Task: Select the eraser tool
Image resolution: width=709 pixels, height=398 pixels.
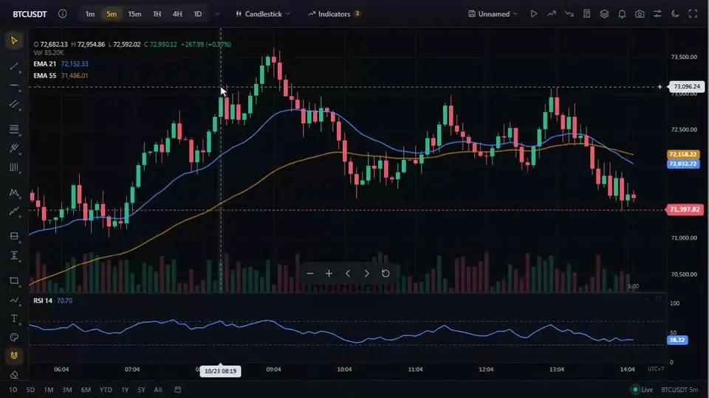Action: tap(14, 374)
